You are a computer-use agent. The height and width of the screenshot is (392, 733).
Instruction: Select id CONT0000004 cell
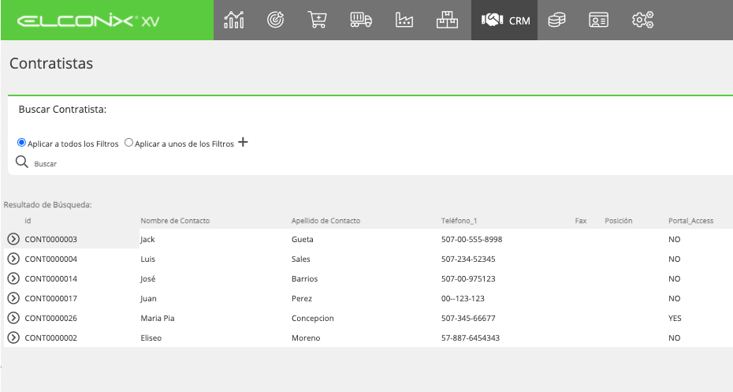51,259
